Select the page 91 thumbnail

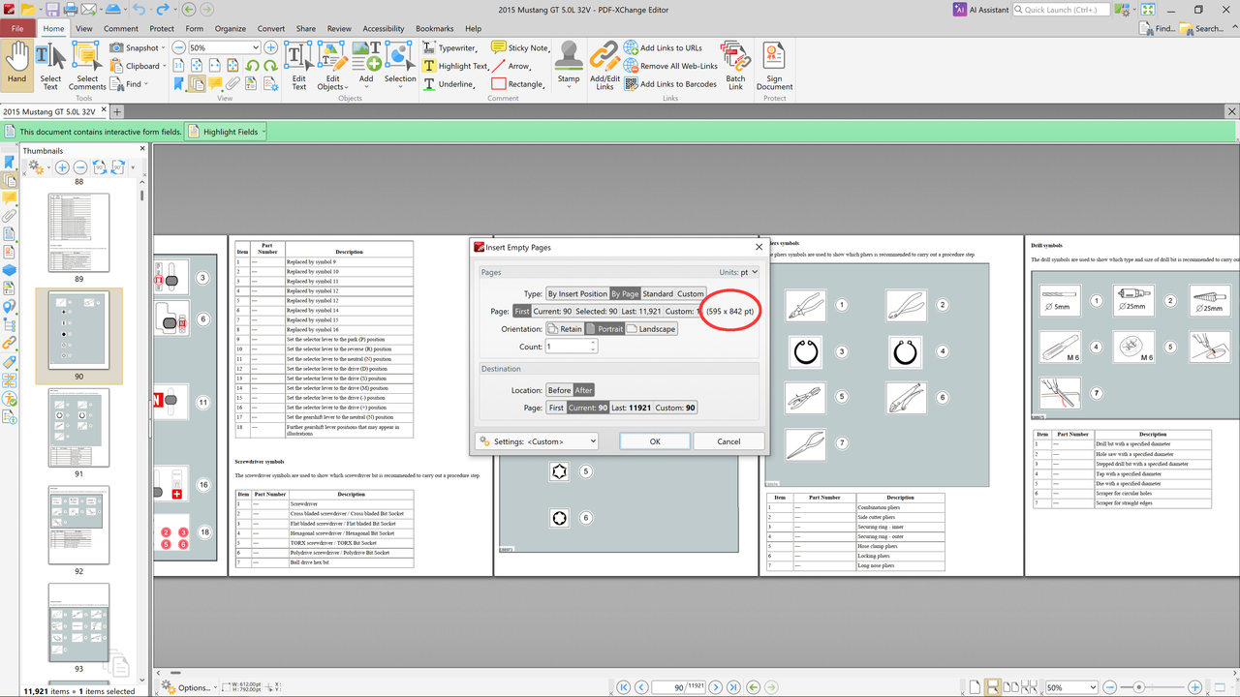pos(78,429)
